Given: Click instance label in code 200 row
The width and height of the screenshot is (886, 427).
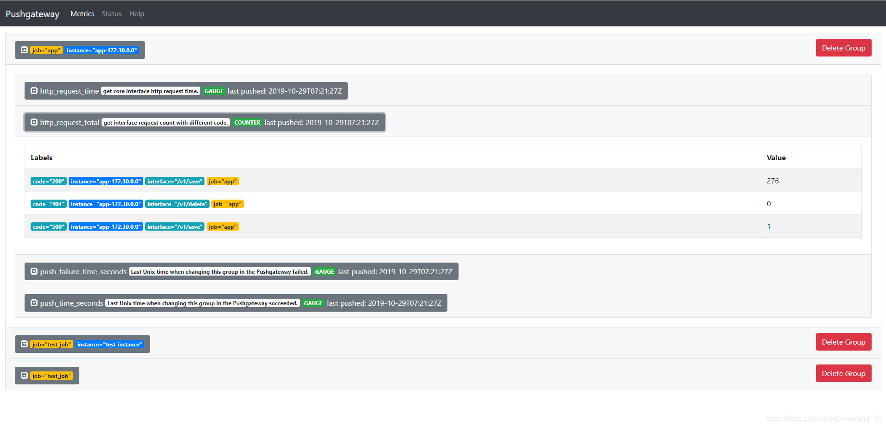Looking at the screenshot, I should (x=106, y=182).
